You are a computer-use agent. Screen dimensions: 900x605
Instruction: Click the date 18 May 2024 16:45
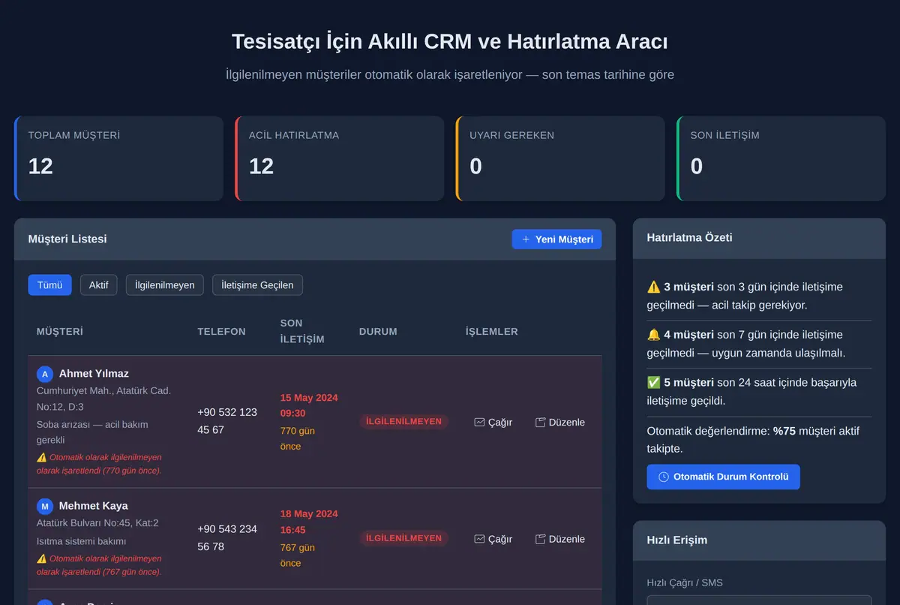(x=309, y=522)
